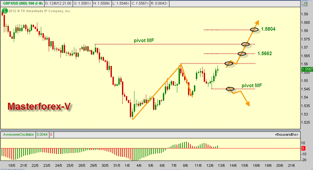Click the hand pointer icon at top right
The height and width of the screenshot is (170, 313).
[304, 3]
